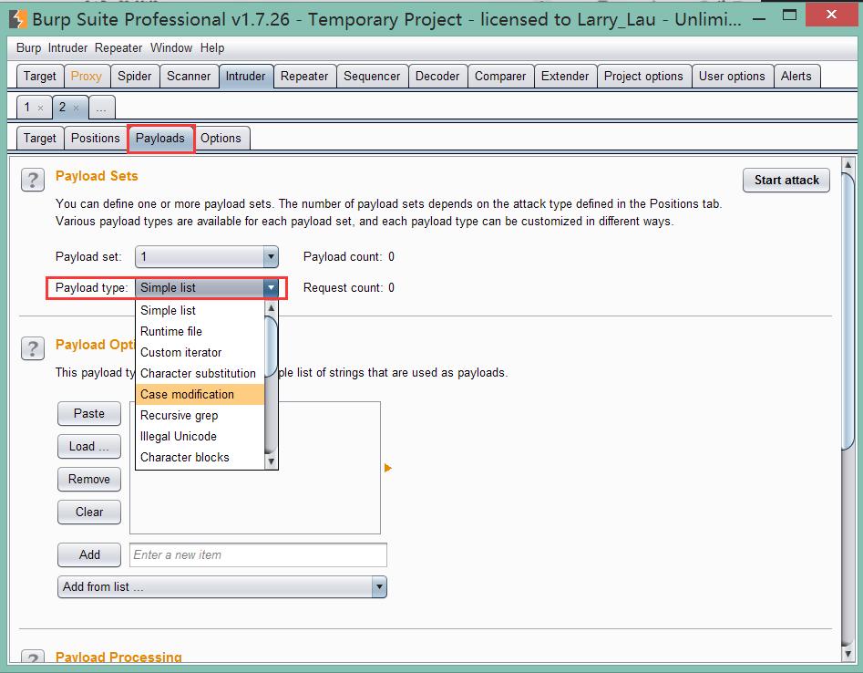
Task: Click the payload type list scrollbar thumb
Action: click(271, 347)
